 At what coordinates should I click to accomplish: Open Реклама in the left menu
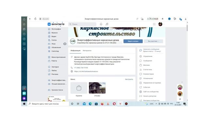53,74
